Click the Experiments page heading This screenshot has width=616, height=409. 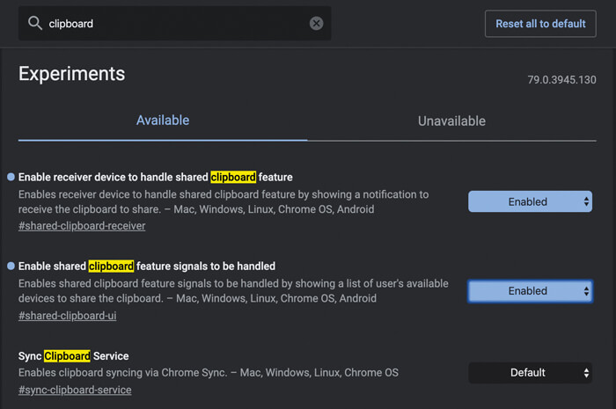pos(72,74)
